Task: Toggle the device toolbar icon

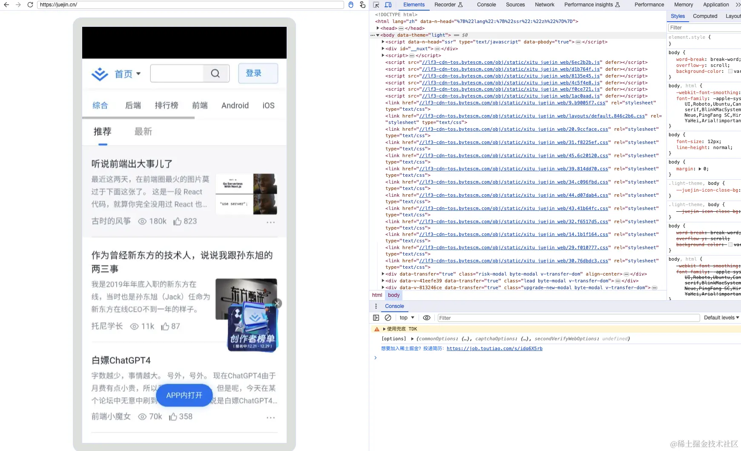Action: [x=388, y=5]
